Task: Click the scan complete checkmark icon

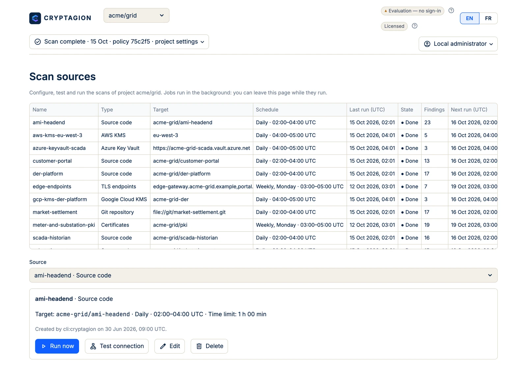Action: coord(38,42)
